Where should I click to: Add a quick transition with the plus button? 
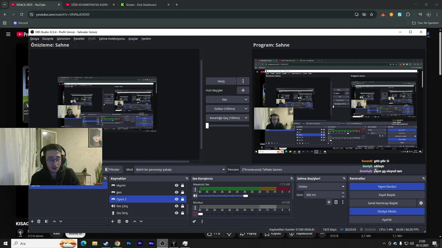(243, 90)
